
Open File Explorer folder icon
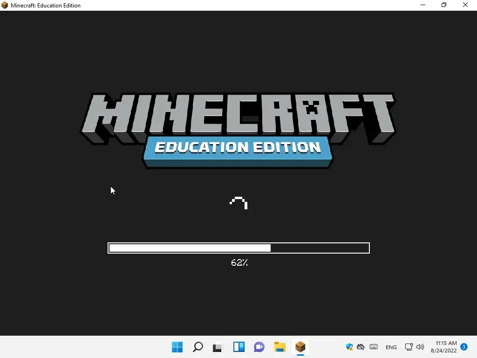click(279, 347)
